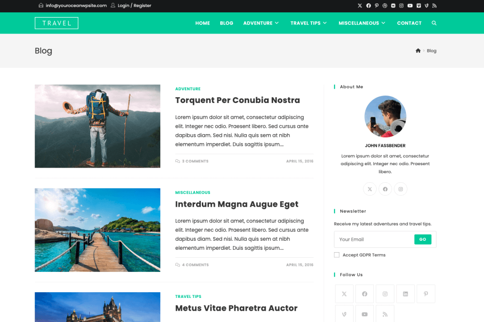Click the Vimeo icon in the top bar
Screen dimensions: 484x322
418,5
